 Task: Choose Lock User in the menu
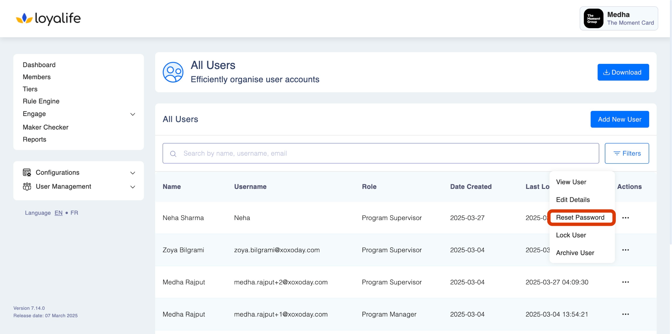pos(571,235)
